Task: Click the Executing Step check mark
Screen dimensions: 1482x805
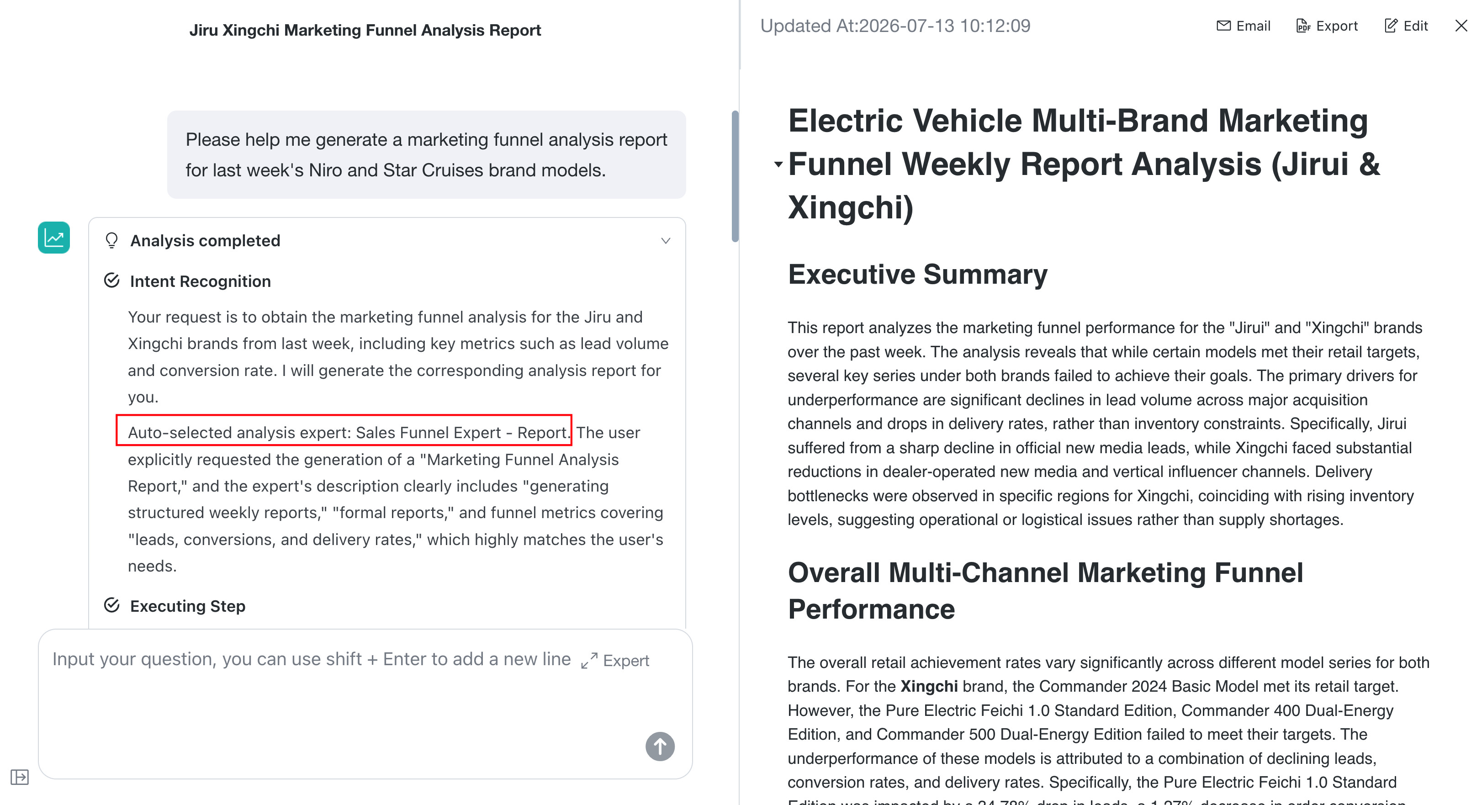Action: [x=111, y=605]
